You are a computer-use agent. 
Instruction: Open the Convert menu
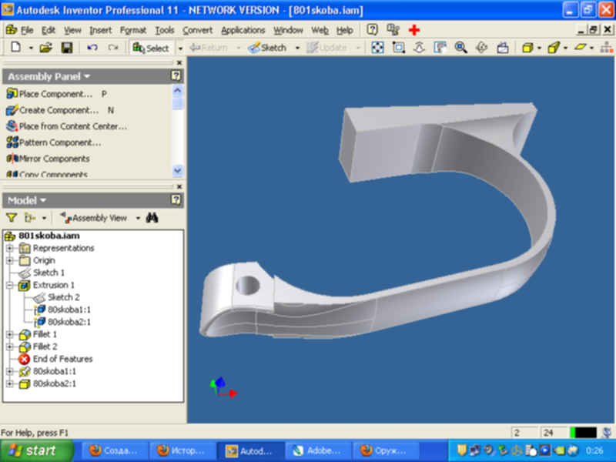[197, 30]
